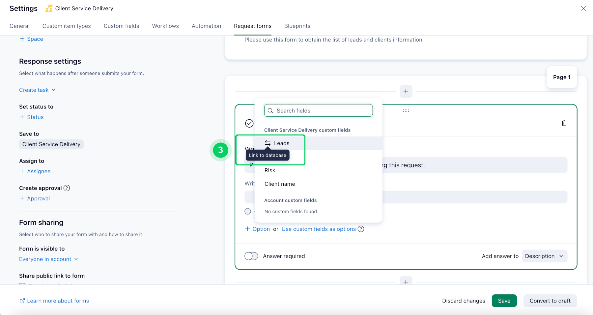Open the Description destination dropdown
This screenshot has width=593, height=315.
544,256
